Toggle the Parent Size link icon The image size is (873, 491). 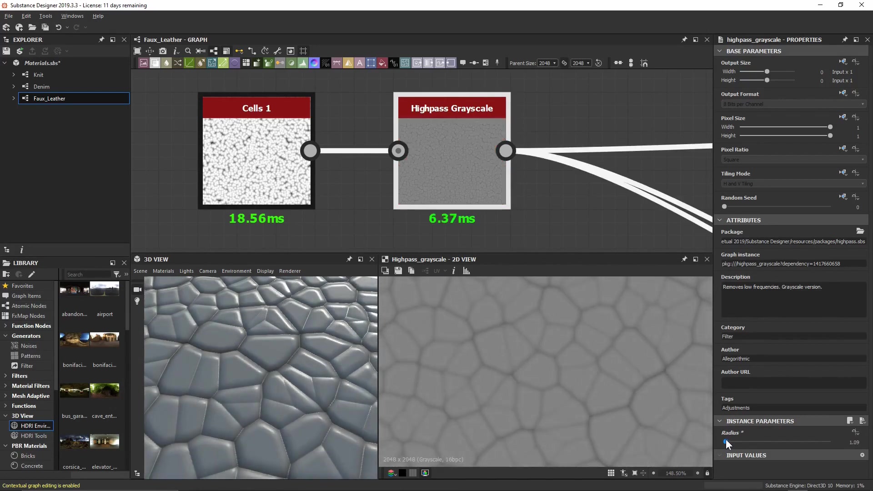564,63
